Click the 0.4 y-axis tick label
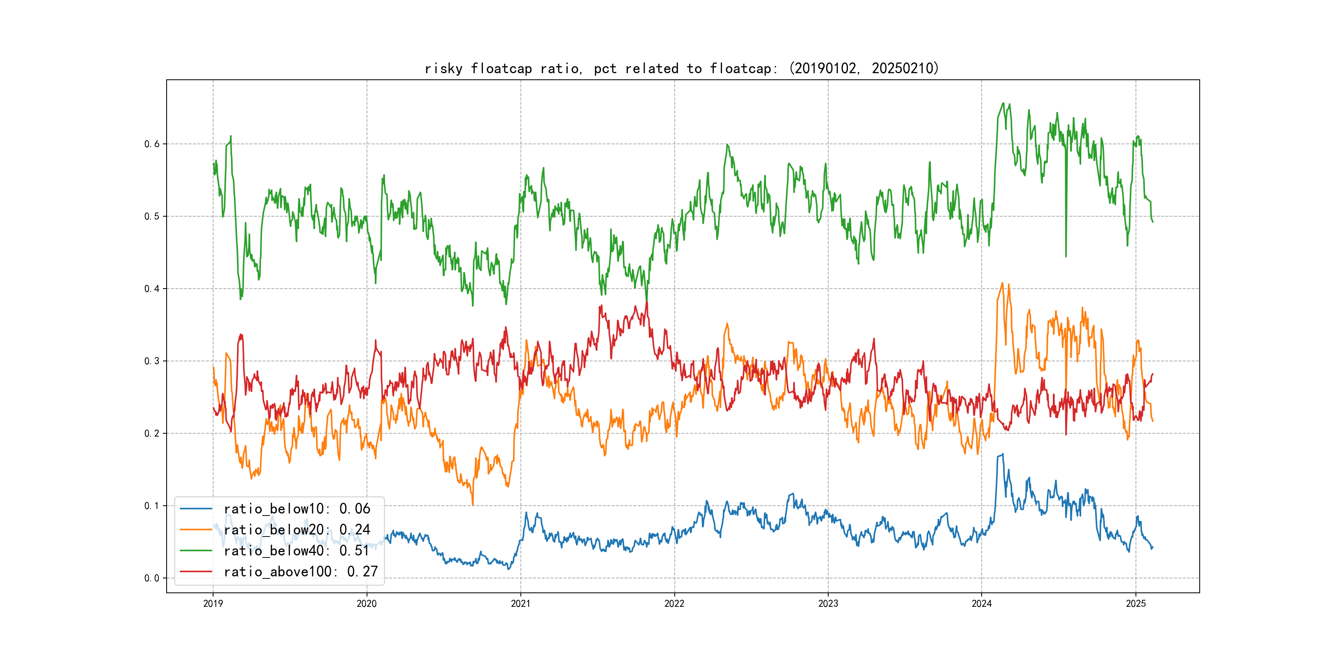Screen dimensions: 1333x666 point(152,289)
